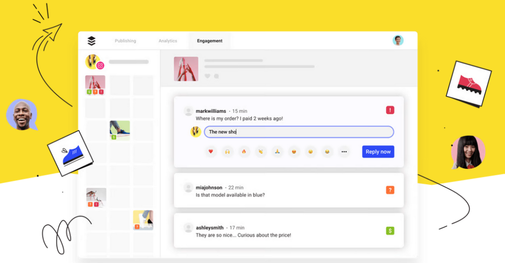Screen dimensions: 505x263
Task: Expand more emojis with the three-dot button
Action: pos(344,152)
